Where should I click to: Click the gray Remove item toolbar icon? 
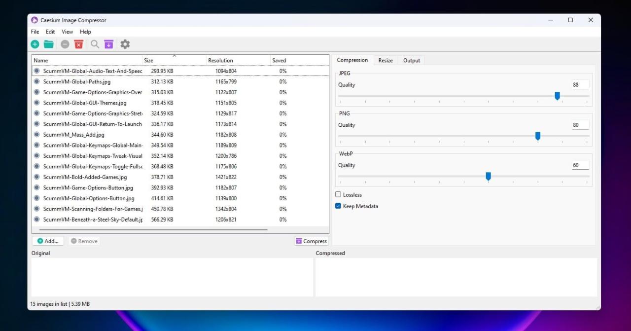[x=65, y=44]
